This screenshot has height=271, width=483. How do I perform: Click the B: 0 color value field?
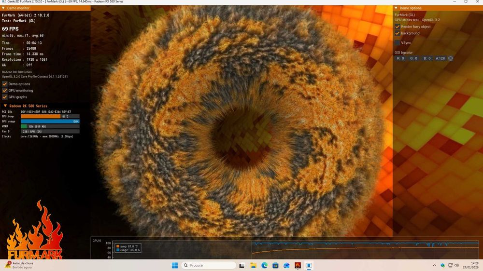(x=427, y=58)
